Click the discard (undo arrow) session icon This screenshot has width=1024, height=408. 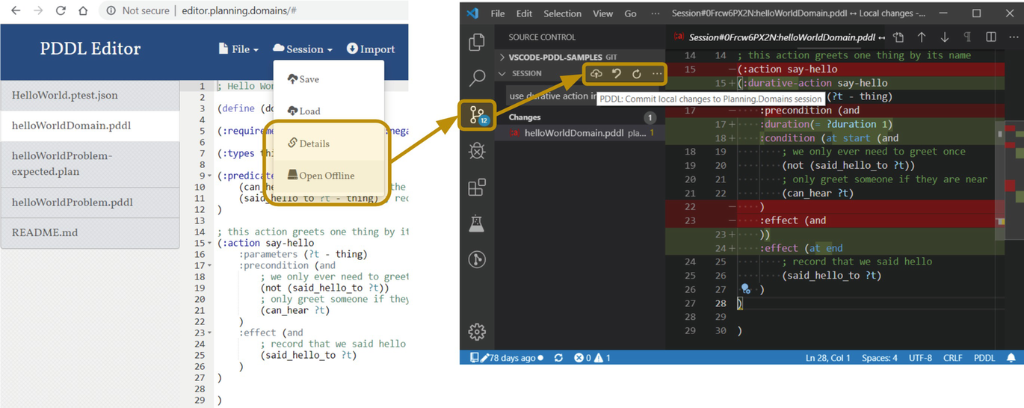click(617, 73)
